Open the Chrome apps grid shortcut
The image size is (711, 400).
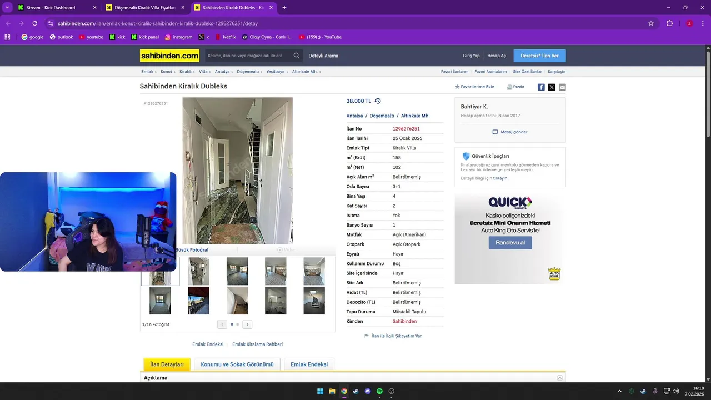pos(7,37)
